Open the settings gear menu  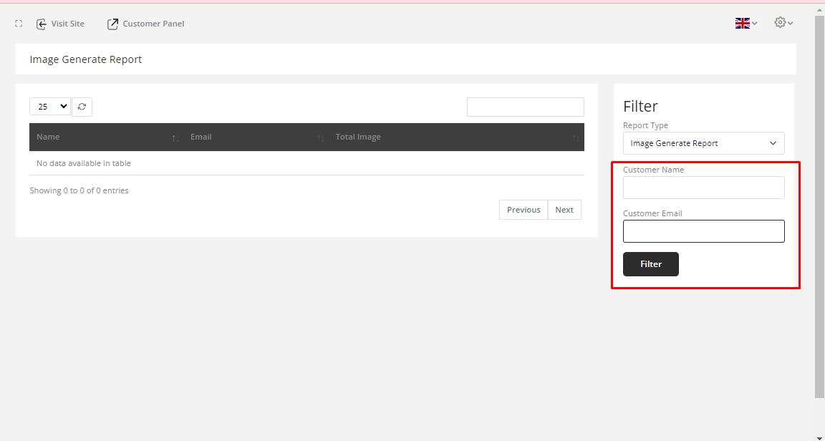pos(783,23)
